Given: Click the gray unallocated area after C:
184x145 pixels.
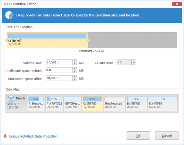Looking at the screenshot, I should click(132, 40).
